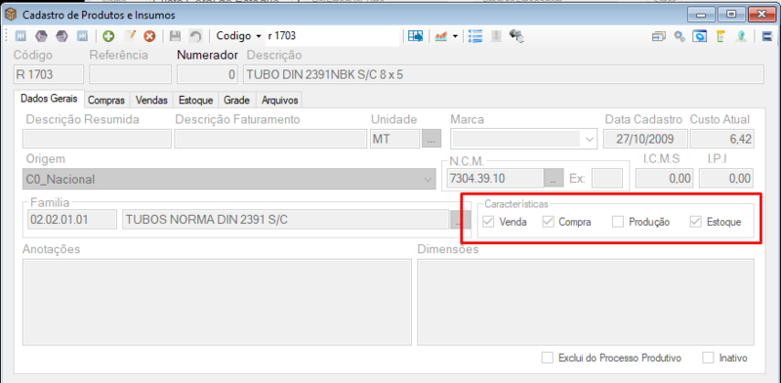Open the Compras tab
Viewport: 781px width, 383px height.
[x=106, y=101]
